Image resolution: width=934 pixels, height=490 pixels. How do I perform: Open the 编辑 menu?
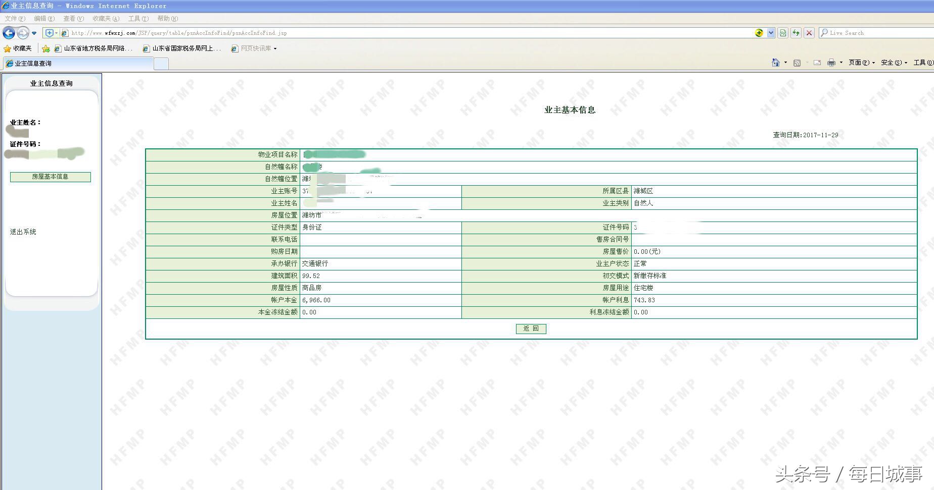point(44,19)
